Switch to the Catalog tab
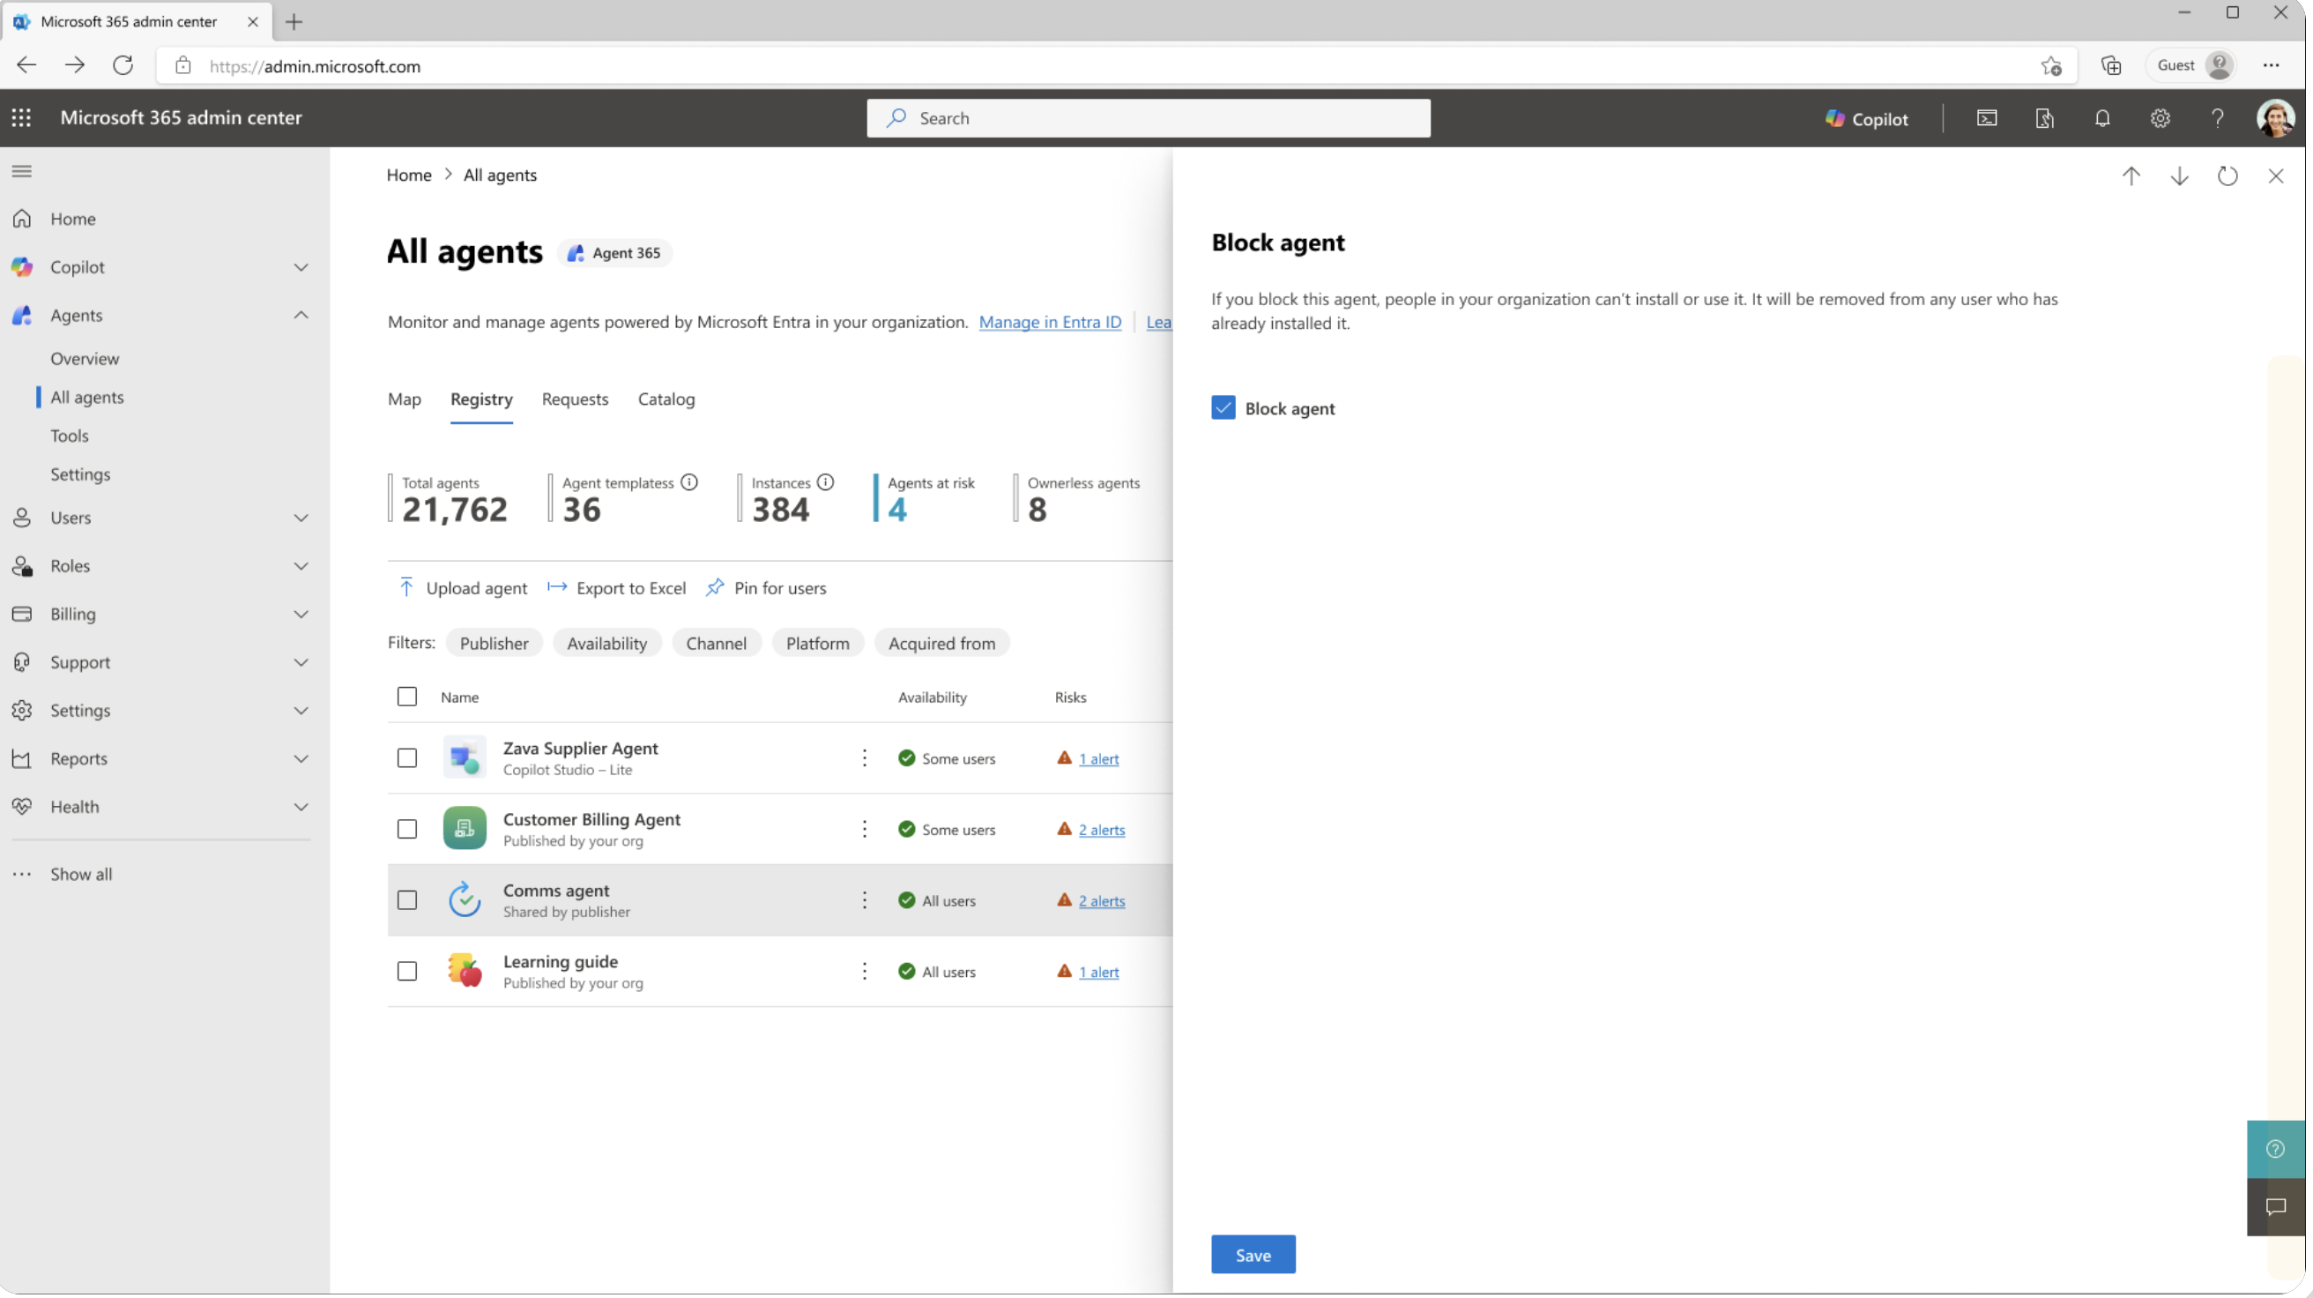Image resolution: width=2313 pixels, height=1298 pixels. coord(666,399)
